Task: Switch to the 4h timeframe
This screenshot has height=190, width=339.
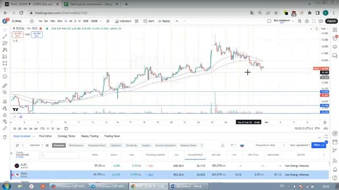Action: click(x=70, y=21)
